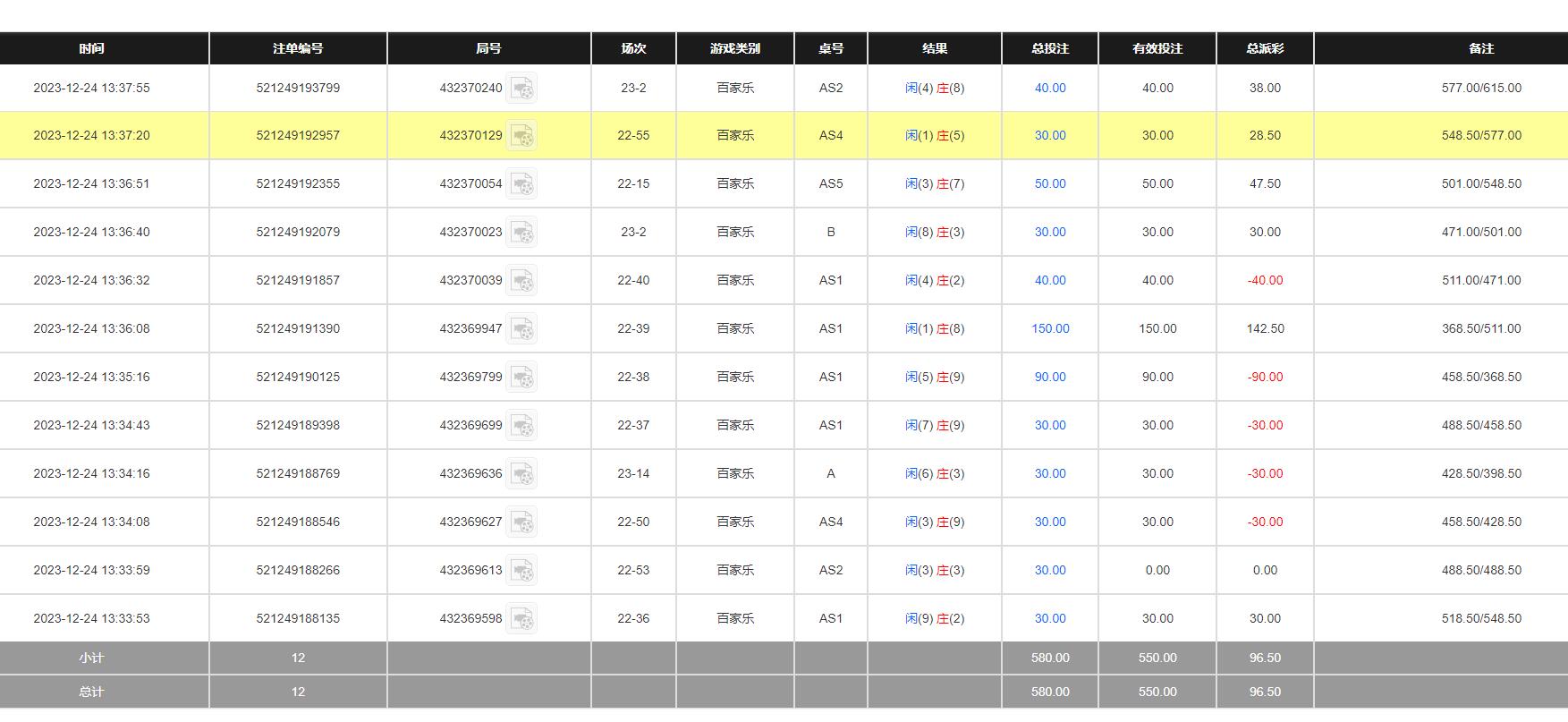The image size is (1568, 722).
Task: Click video replay icon for round 432370240
Action: coord(521,89)
